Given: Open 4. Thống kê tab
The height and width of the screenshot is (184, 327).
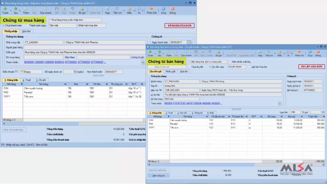Looking at the screenshot, I should coord(197,113).
